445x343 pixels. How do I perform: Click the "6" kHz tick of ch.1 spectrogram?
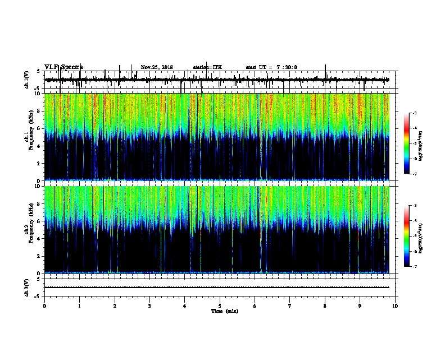[39, 128]
